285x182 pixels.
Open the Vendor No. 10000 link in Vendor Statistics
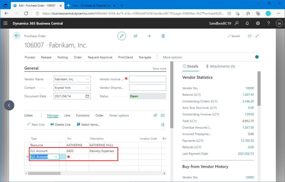click(x=250, y=88)
